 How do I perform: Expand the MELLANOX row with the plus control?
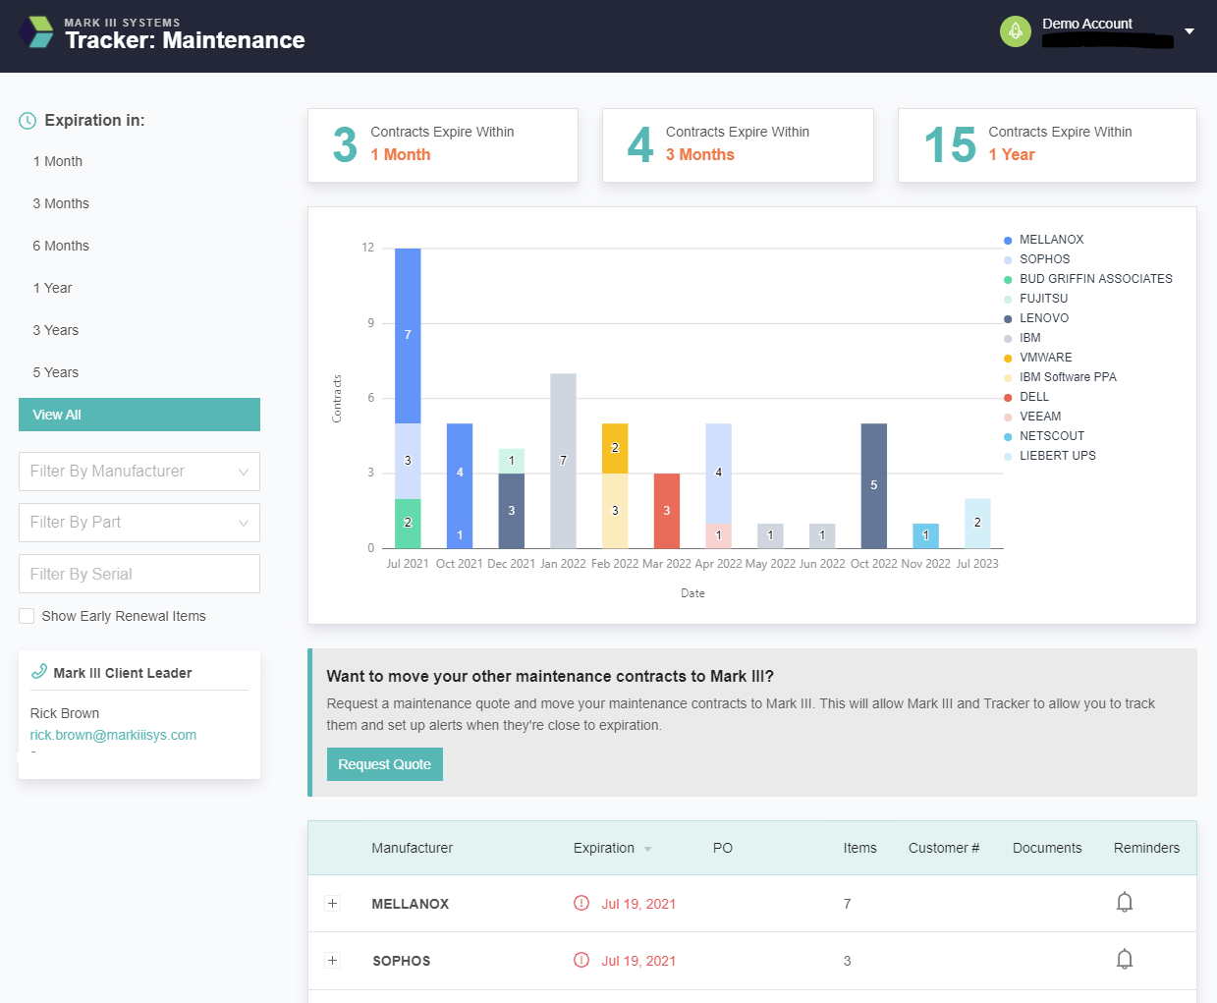point(332,903)
